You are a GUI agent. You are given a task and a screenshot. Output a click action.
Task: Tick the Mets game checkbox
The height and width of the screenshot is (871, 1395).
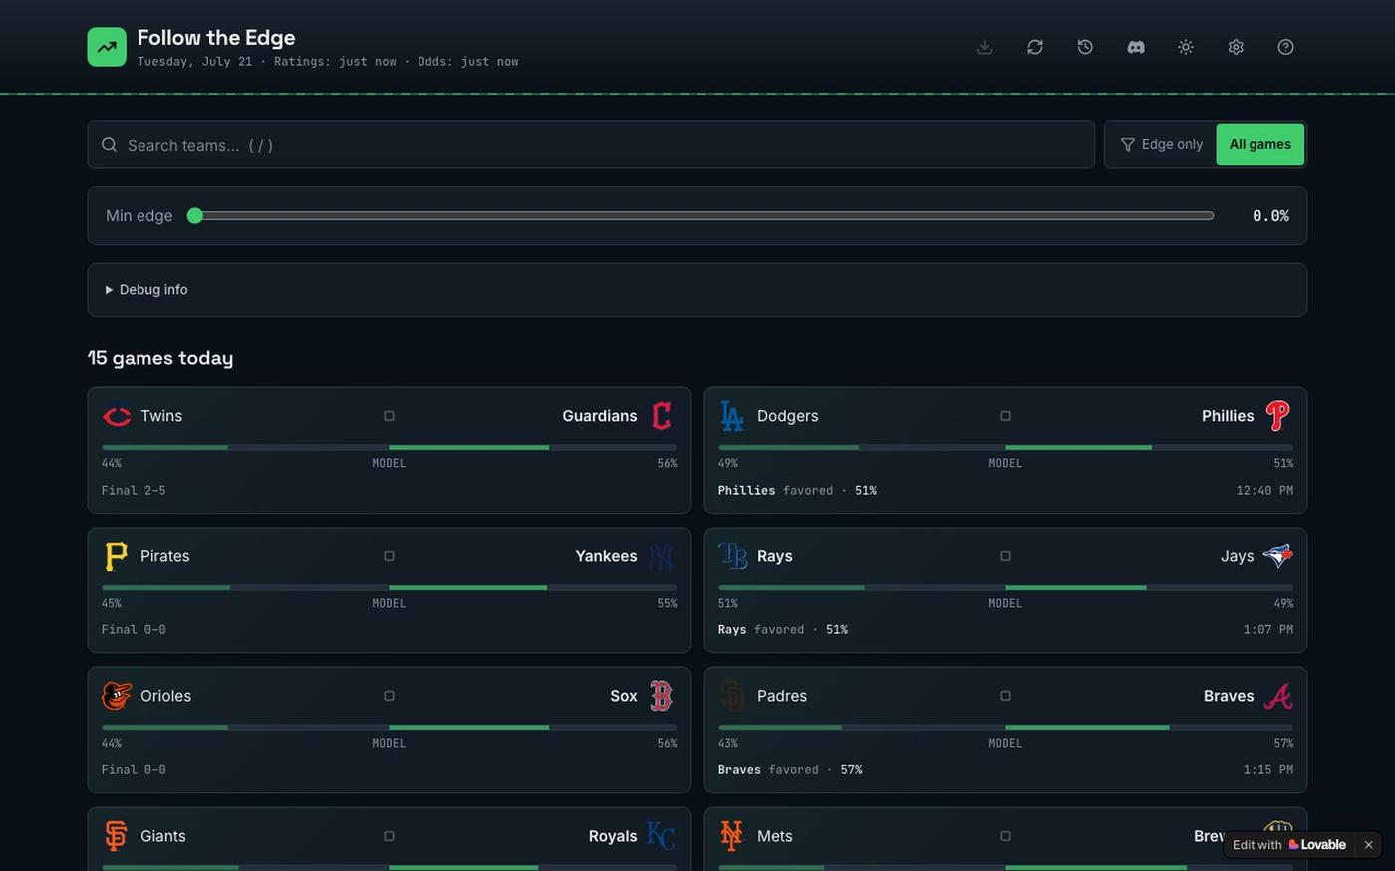point(1005,836)
